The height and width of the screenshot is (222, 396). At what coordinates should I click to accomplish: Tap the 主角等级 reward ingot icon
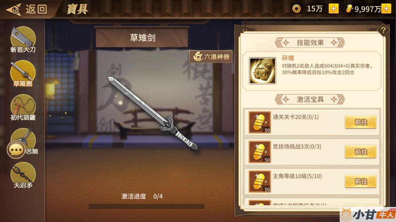point(260,182)
